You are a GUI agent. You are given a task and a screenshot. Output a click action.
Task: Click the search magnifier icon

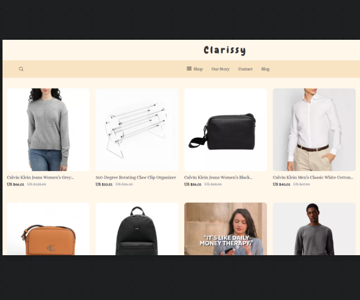coord(21,69)
